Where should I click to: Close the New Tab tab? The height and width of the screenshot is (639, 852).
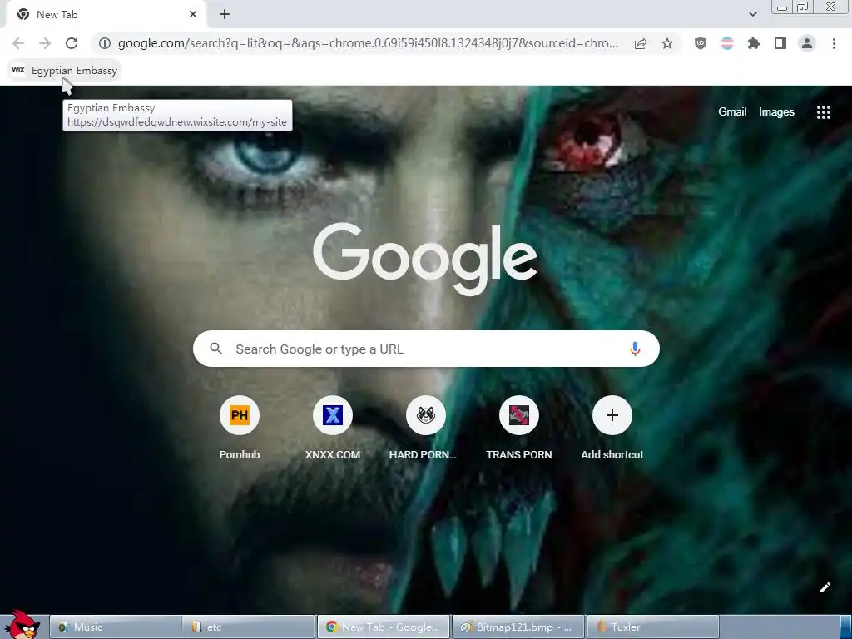[x=193, y=15]
